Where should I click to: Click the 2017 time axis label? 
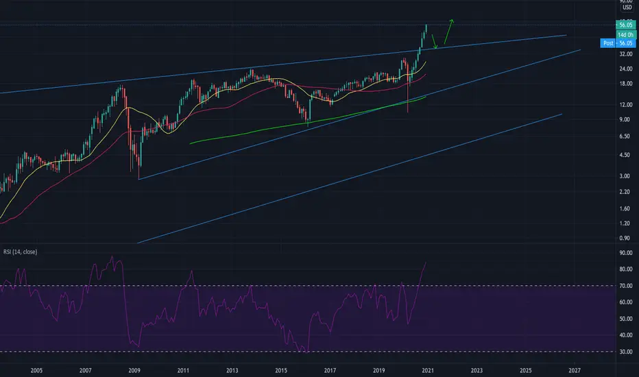pyautogui.click(x=330, y=370)
